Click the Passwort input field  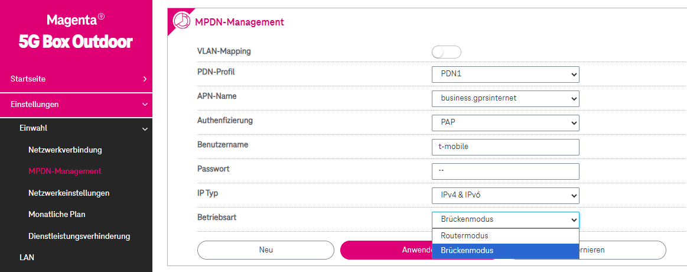point(506,171)
